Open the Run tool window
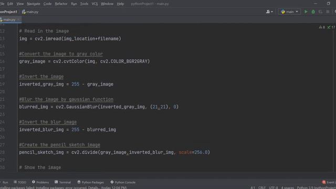 coord(4,182)
